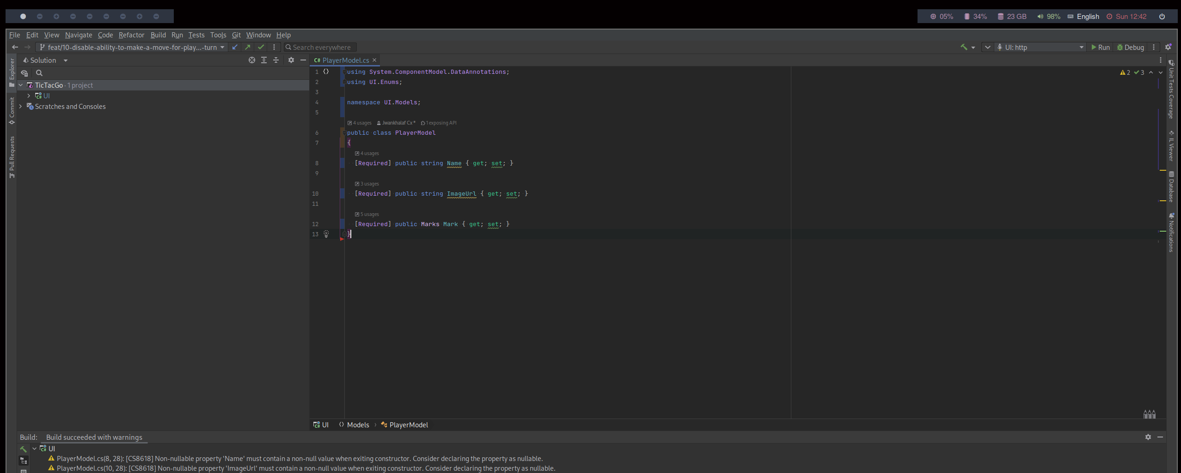The height and width of the screenshot is (473, 1181).
Task: Expand the UI project tree node
Action: pos(29,96)
